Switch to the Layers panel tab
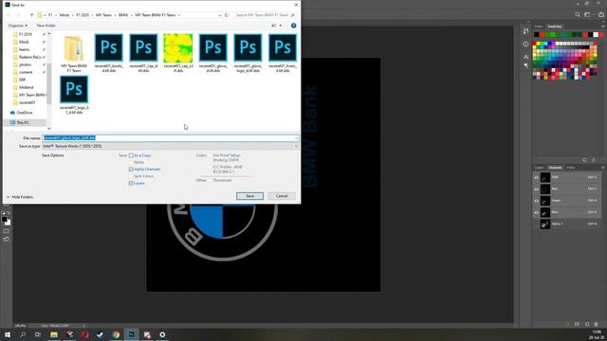 pyautogui.click(x=539, y=168)
